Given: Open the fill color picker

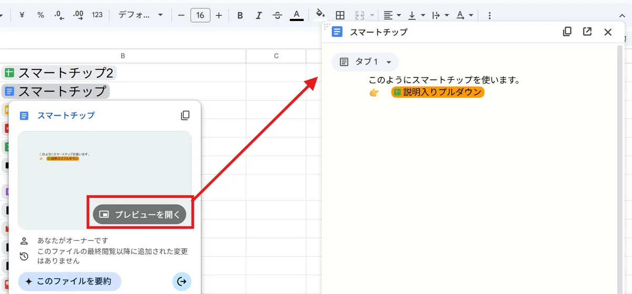Looking at the screenshot, I should coord(319,13).
